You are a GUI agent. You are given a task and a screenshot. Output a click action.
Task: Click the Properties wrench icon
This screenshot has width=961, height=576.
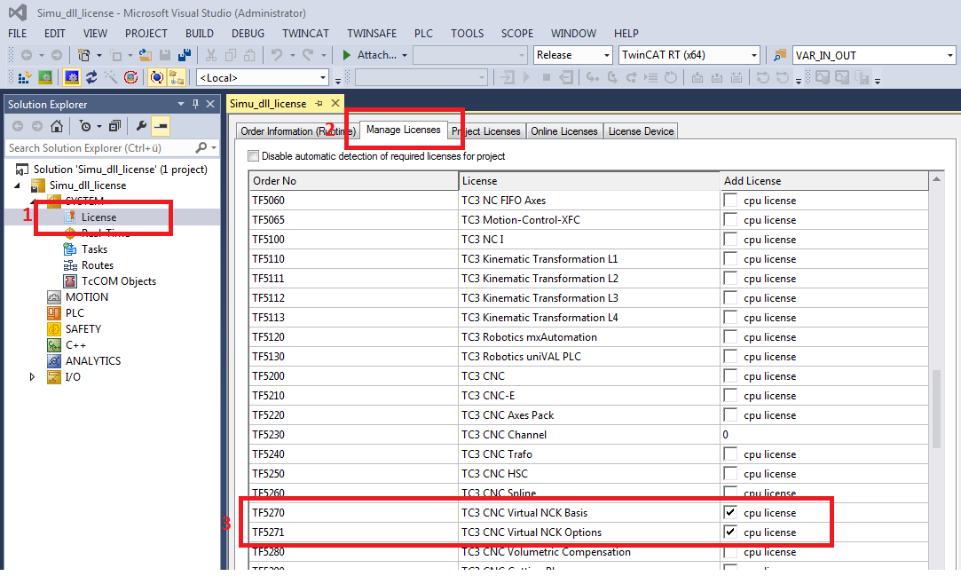pos(141,126)
